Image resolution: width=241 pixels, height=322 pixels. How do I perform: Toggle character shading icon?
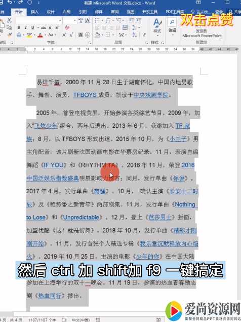pos(81,35)
